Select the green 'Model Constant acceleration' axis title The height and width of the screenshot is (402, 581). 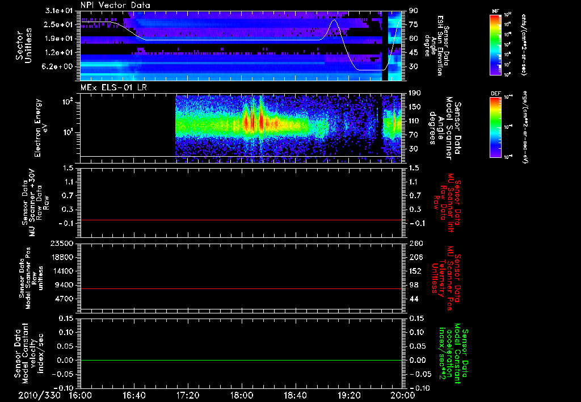tap(454, 354)
